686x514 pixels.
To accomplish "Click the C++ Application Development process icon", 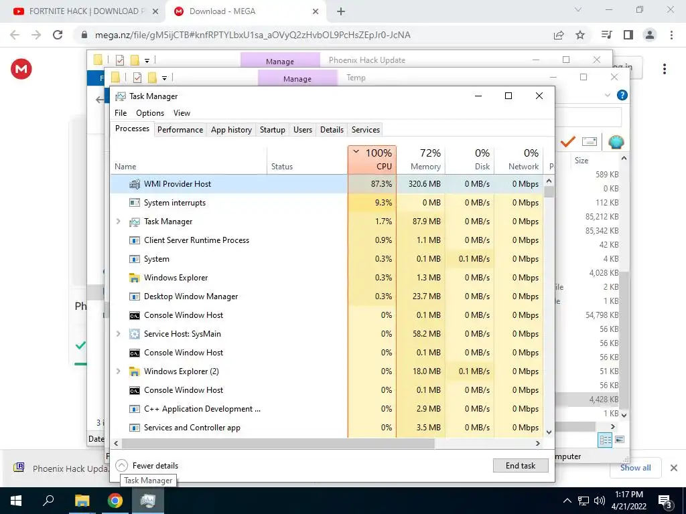I will (134, 409).
